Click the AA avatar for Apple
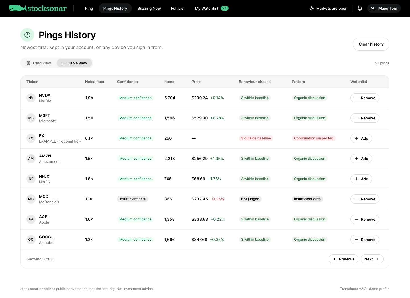This screenshot has width=410, height=298. [x=31, y=219]
